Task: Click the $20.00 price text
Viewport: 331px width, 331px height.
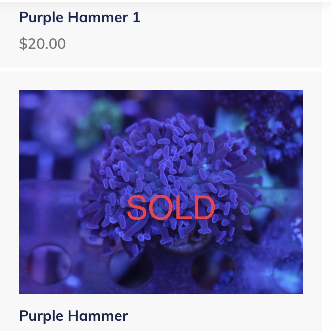Action: coord(42,43)
